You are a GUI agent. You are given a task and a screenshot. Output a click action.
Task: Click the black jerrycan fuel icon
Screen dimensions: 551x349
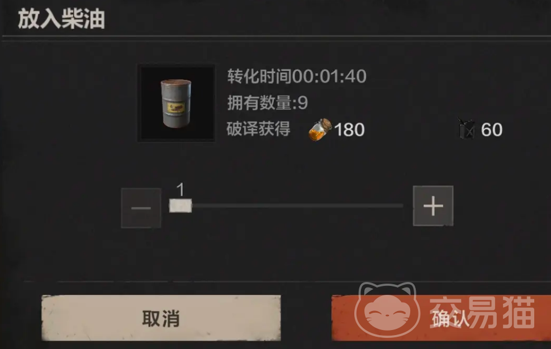466,129
